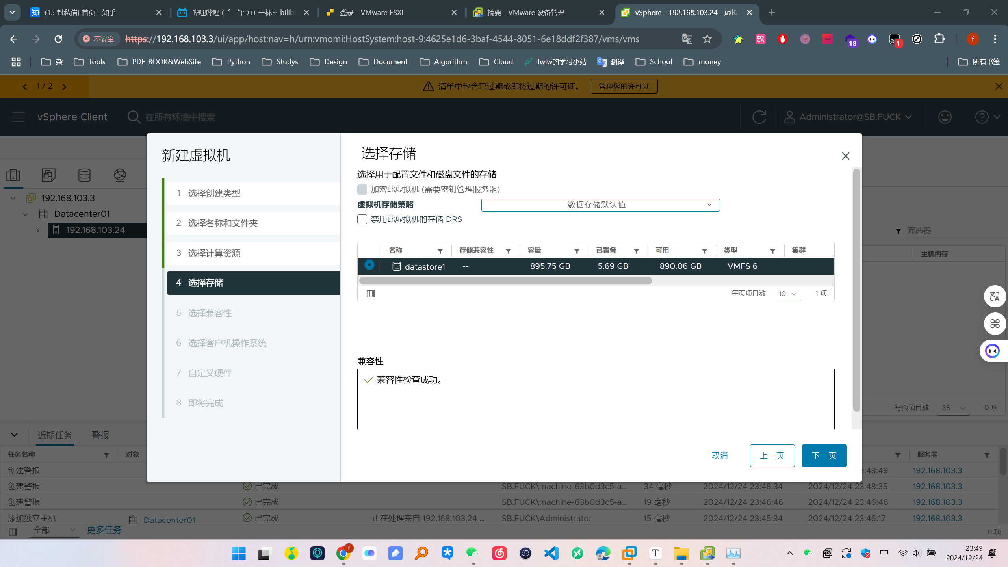This screenshot has height=567, width=1008.
Task: Close the New Virtual Machine dialog
Action: (x=845, y=156)
